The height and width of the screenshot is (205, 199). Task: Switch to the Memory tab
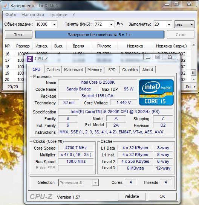tap(95, 70)
